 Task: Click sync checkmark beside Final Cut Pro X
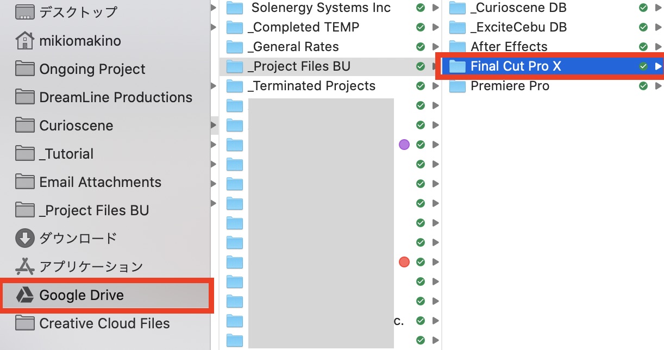tap(643, 66)
